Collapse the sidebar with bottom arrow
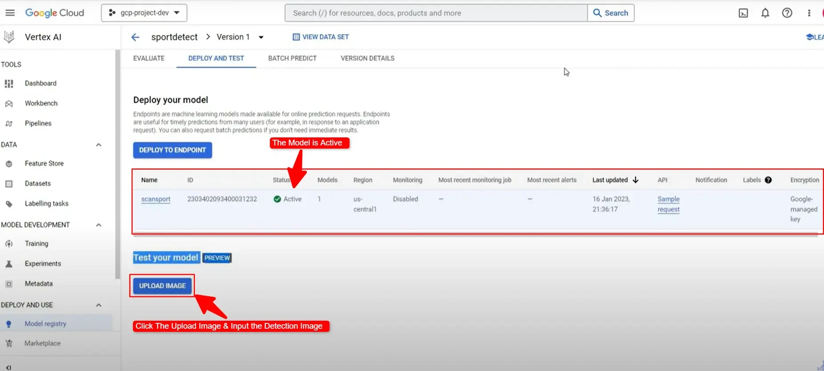This screenshot has width=824, height=371. tap(8, 367)
